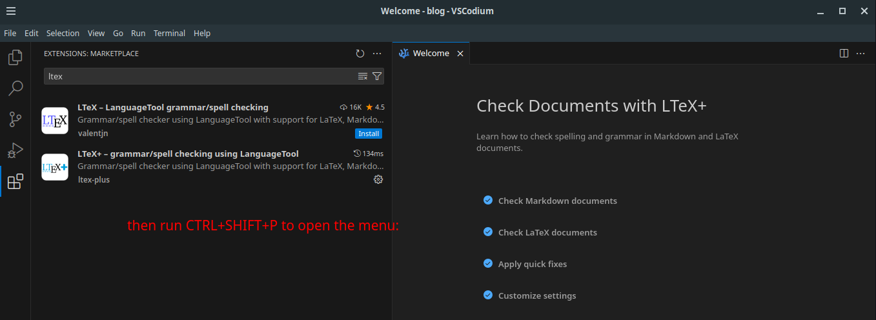
Task: Clear extensions search results
Action: (363, 76)
